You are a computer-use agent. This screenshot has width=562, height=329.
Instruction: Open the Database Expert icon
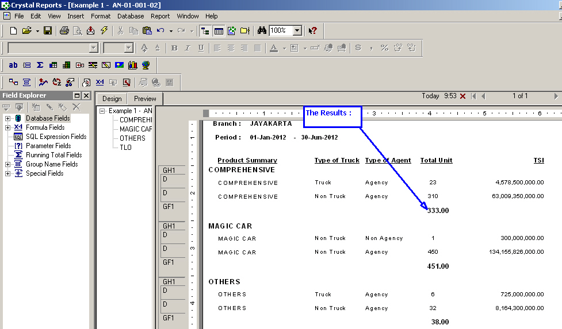click(13, 82)
